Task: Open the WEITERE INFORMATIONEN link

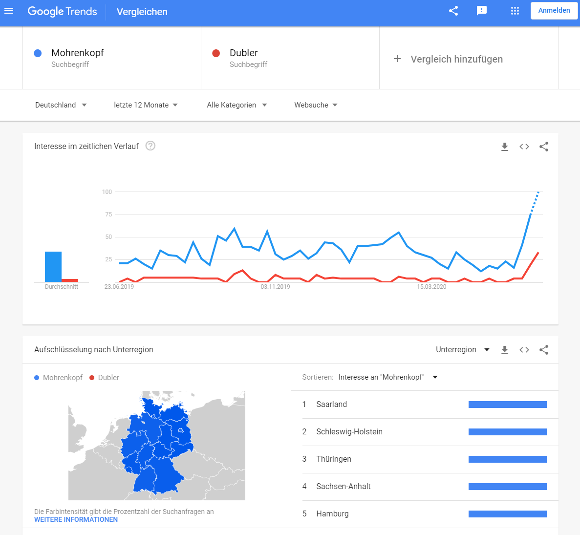Action: pos(76,519)
